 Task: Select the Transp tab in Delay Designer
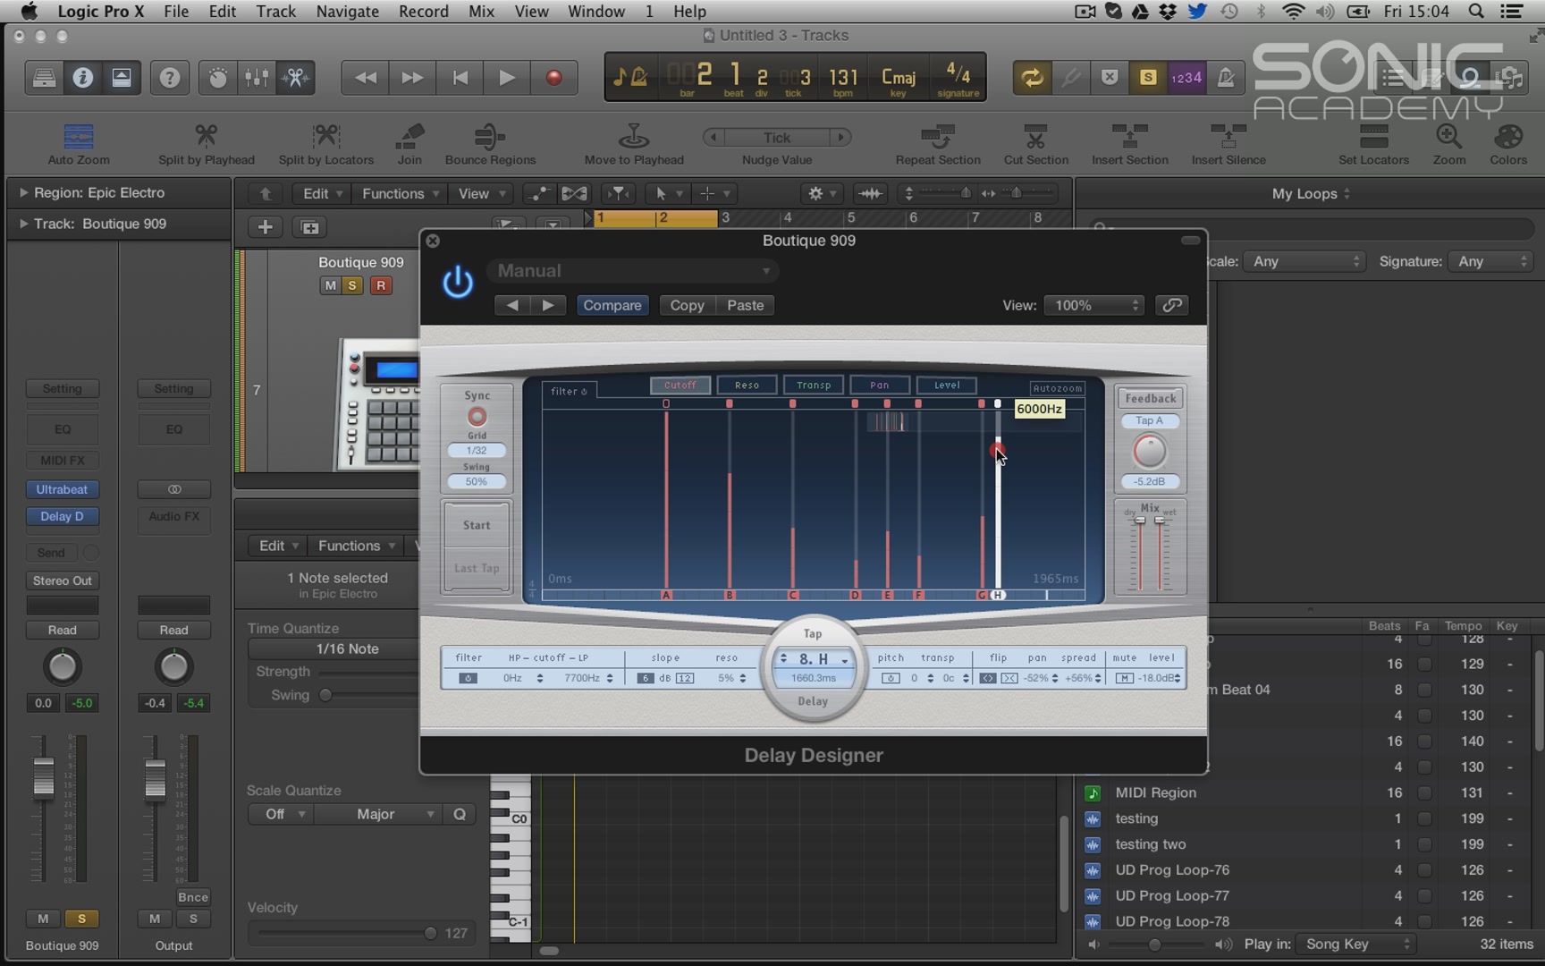click(x=814, y=385)
